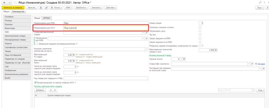Switch to the АРТИКС tab
This screenshot has height=108, width=269.
47,18
